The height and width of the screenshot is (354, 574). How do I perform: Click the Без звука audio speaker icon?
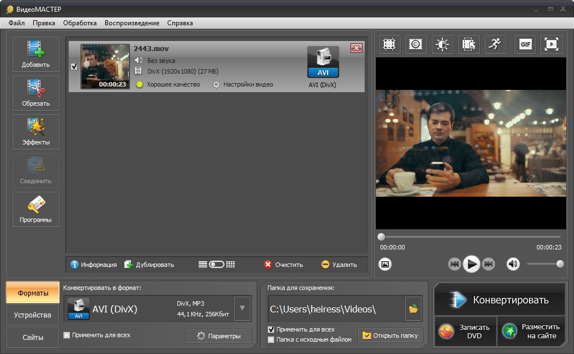[x=138, y=60]
